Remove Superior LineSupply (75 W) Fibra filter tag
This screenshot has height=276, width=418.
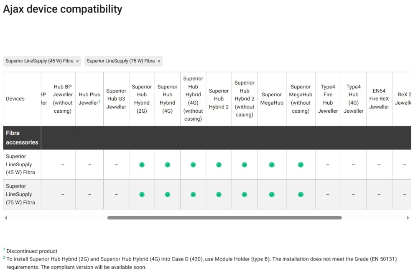click(158, 61)
